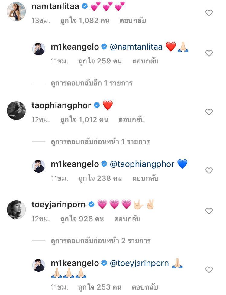
Task: Expand 1 more reply under namtanlitaa
Action: point(92,83)
